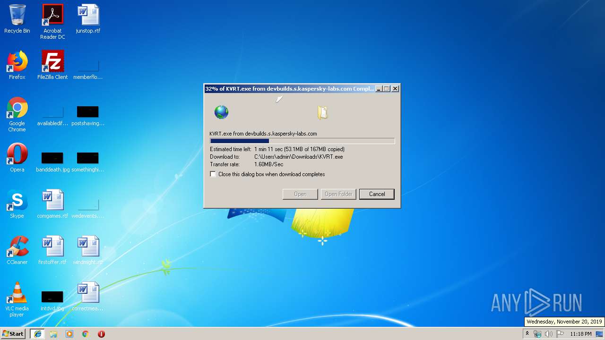
Task: Launch FileZilla Client shortcut
Action: [x=52, y=65]
